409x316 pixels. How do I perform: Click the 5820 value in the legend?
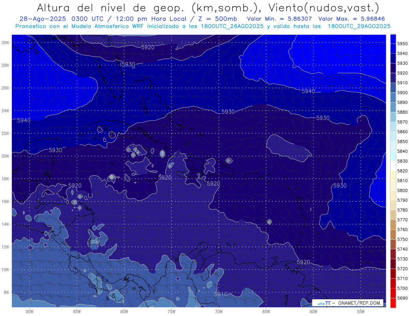(x=403, y=171)
